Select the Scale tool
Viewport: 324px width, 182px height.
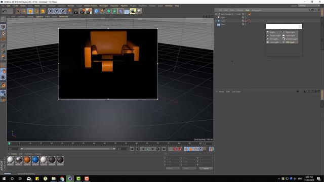[30, 11]
